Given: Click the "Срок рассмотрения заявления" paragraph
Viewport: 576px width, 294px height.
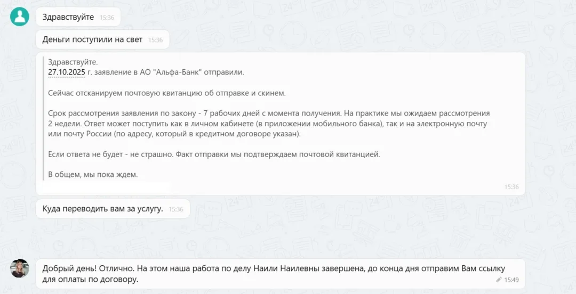Looking at the screenshot, I should pyautogui.click(x=267, y=124).
